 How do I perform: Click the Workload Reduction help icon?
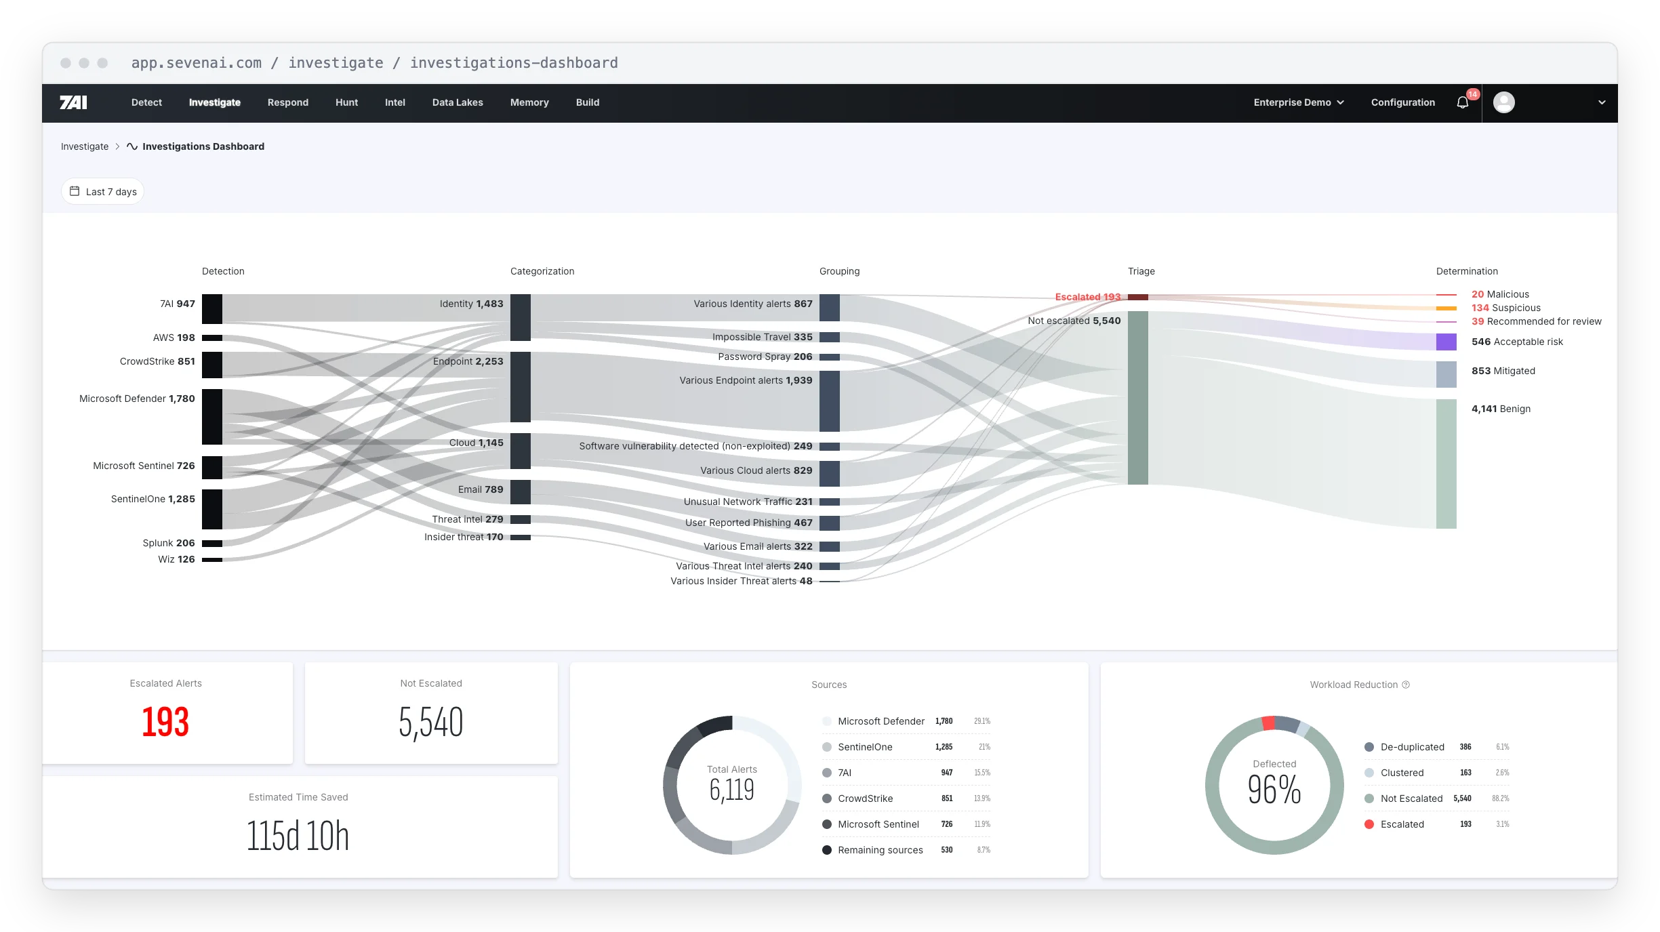pos(1406,685)
